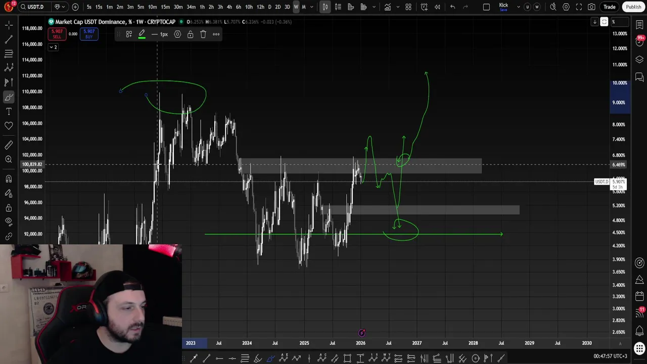Toggle magnet mode in left sidebar

pos(9,179)
